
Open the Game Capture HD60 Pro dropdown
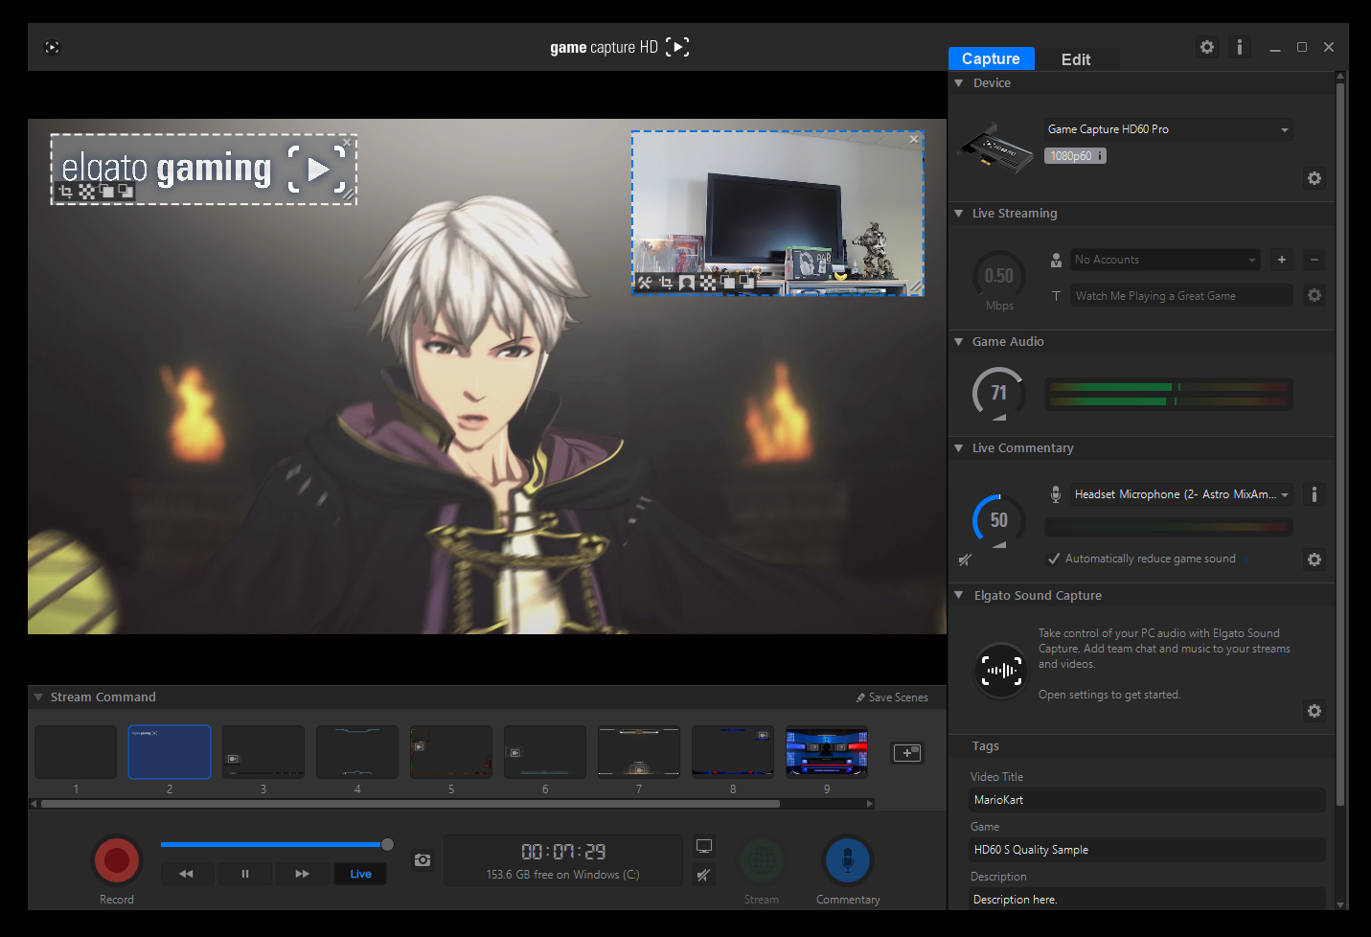(x=1168, y=129)
